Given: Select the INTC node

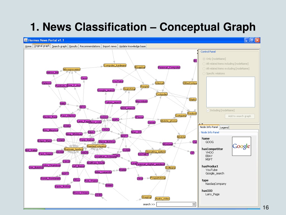Looking at the screenshot, I should pyautogui.click(x=83, y=107).
